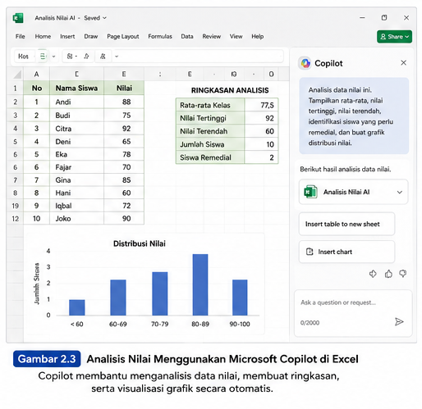Select the Rata-rata Kelas cell
Screen dimensions: 422x409
210,105
